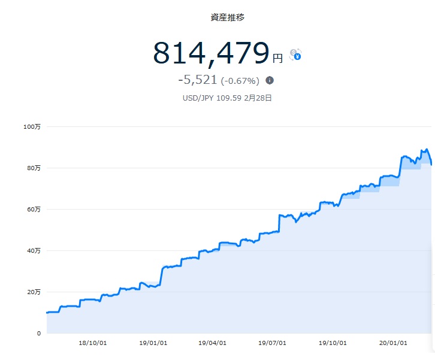
Task: Click the (-0.67%) percentage change text
Action: 240,81
